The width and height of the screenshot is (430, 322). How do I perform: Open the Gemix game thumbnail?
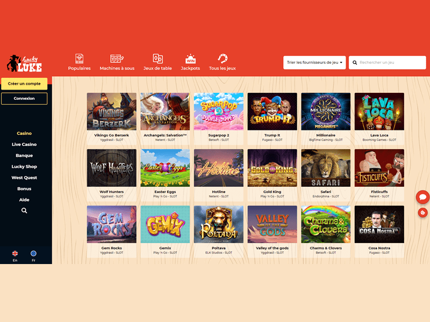(165, 224)
